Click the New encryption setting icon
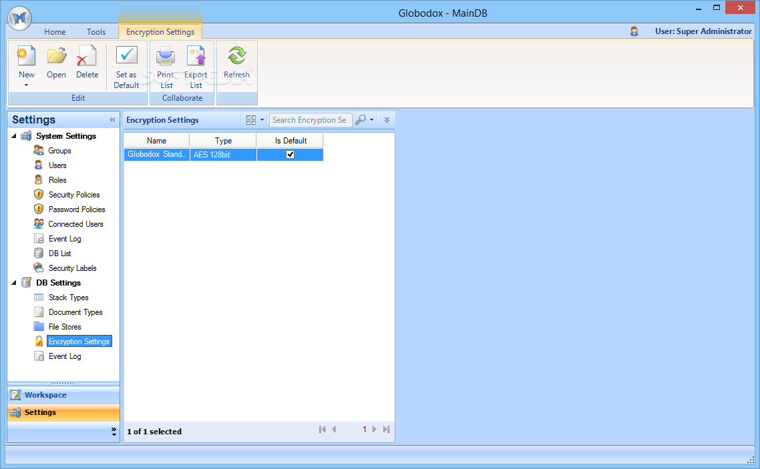The width and height of the screenshot is (760, 469). click(26, 55)
